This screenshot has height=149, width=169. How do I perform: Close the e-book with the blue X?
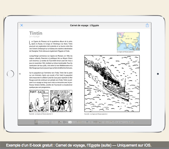tap(21, 25)
